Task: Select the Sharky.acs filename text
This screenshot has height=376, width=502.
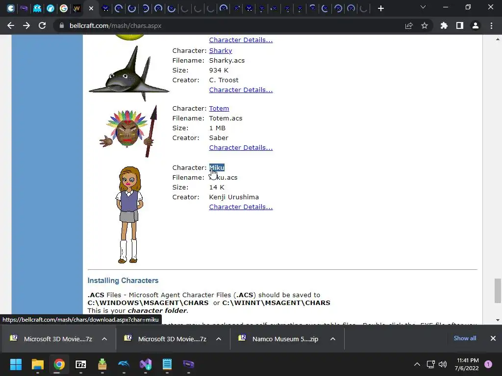Action: click(x=226, y=60)
